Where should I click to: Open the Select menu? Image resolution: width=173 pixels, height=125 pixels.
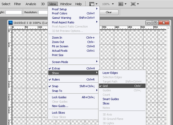pyautogui.click(x=6, y=4)
